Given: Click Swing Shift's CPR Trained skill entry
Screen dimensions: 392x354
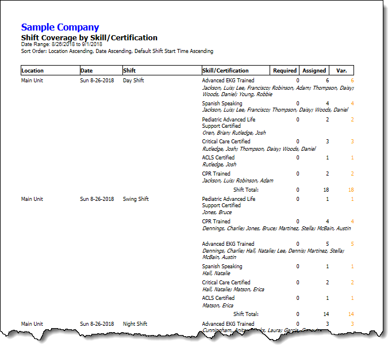Looking at the screenshot, I should 216,222.
